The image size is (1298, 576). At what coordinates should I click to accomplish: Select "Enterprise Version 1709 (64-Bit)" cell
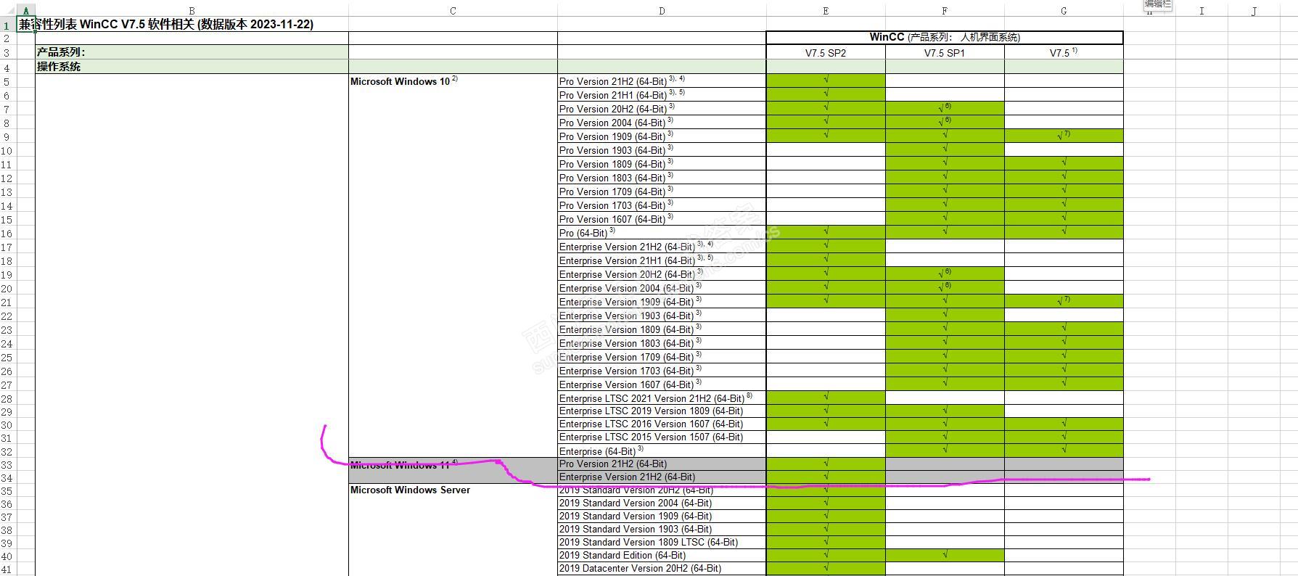(x=662, y=357)
